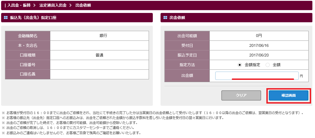Click the 振込予定日 date 2017/06/20
The width and height of the screenshot is (315, 138).
259,55
